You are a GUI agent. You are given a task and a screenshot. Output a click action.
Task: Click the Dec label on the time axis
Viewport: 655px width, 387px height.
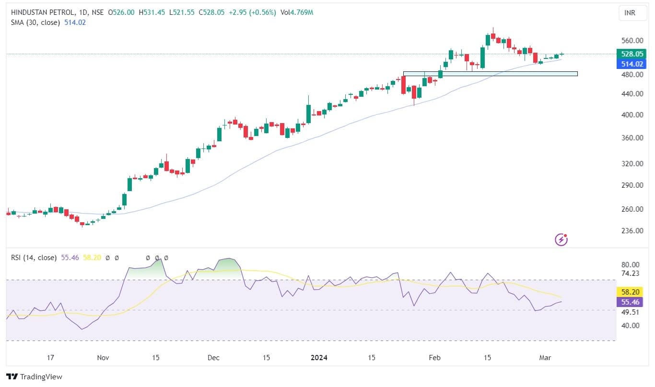pyautogui.click(x=213, y=358)
